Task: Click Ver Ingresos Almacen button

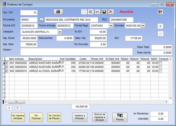Action: pos(18,117)
